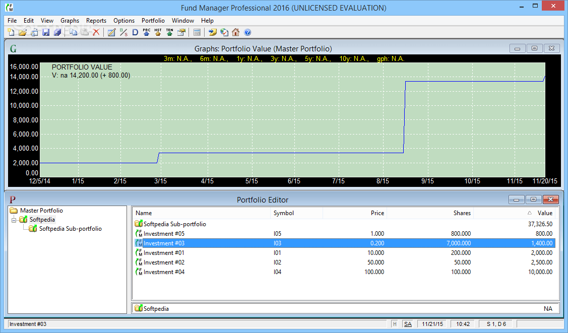Collapse the Softpedia tree node
568x333 pixels.
point(14,220)
